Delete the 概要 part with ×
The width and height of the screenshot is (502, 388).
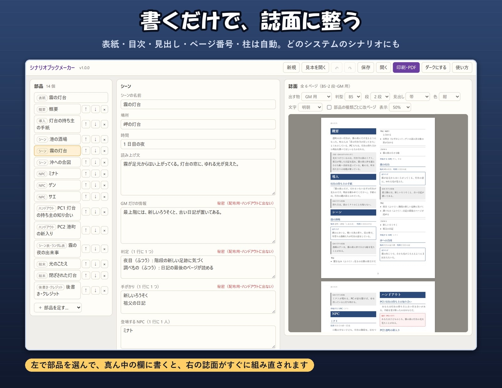click(x=104, y=109)
